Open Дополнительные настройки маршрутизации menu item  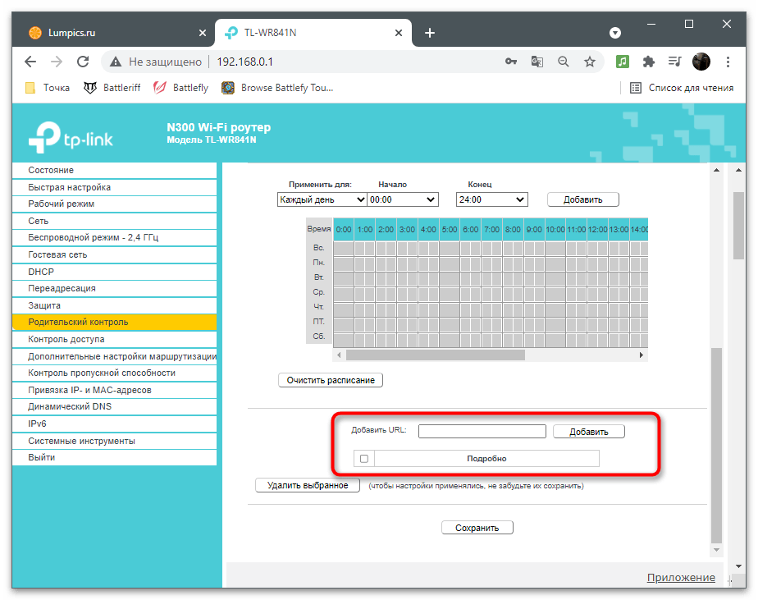pyautogui.click(x=114, y=356)
